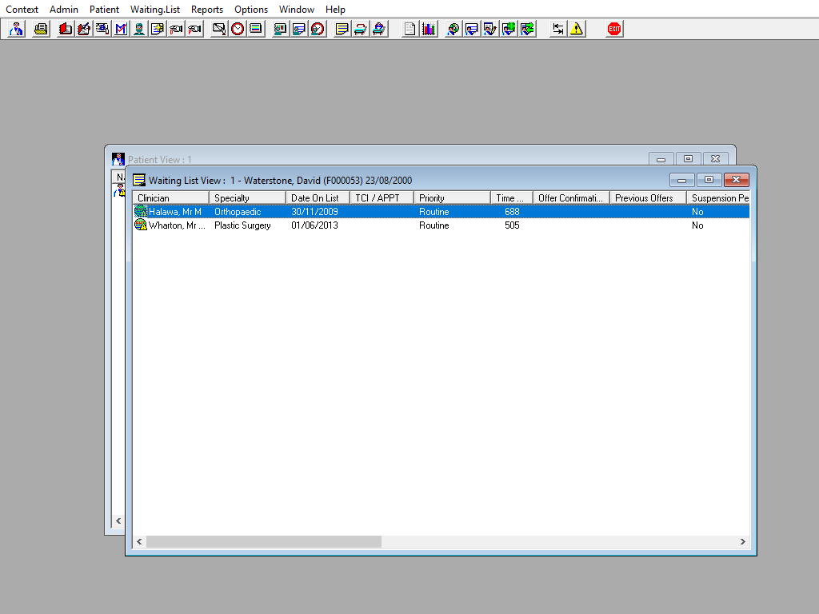819x614 pixels.
Task: Click the person with CD disc icon
Action: tap(453, 29)
